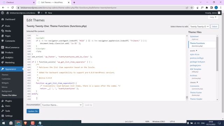
Task: Open Menus submenu item
Action: coord(5,87)
